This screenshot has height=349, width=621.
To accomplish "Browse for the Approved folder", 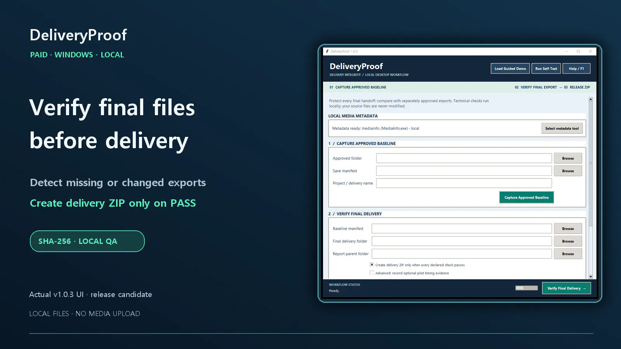I will (568, 158).
